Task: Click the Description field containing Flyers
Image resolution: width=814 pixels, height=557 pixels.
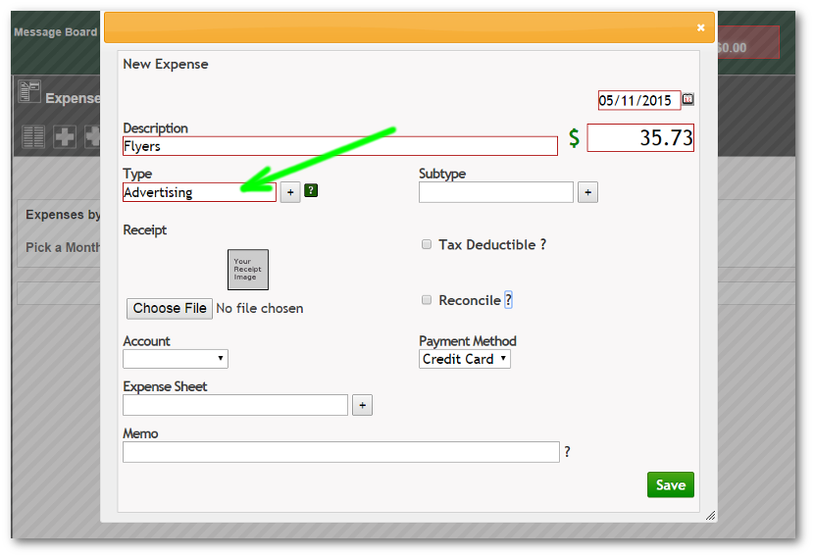Action: 339,146
